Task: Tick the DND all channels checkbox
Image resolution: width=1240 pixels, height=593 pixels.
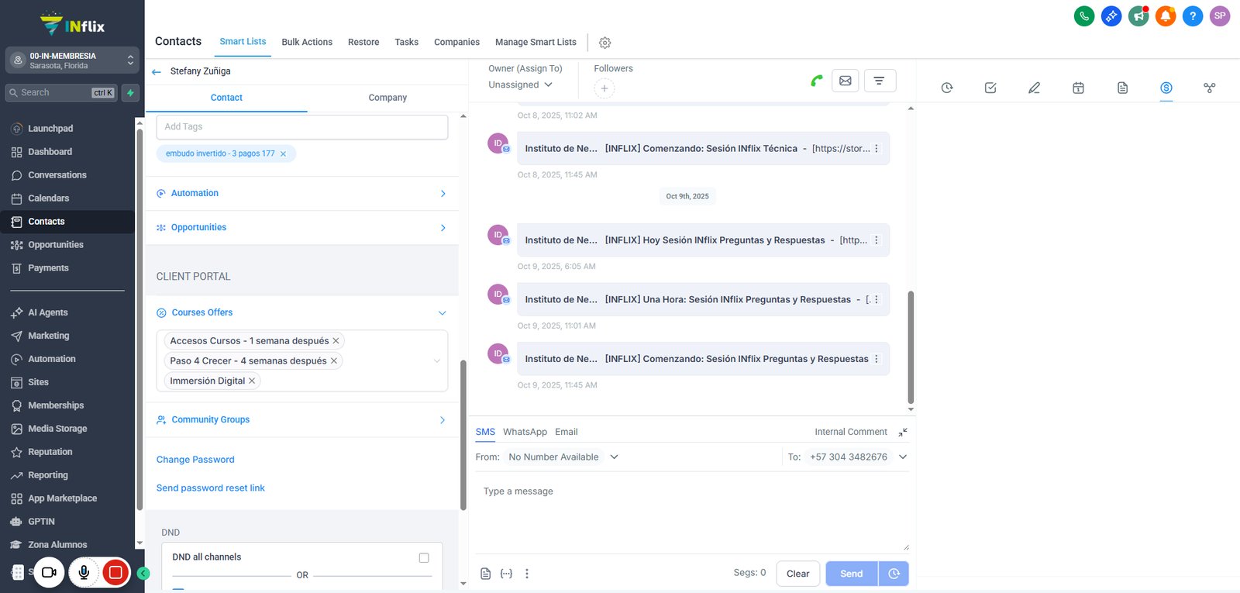Action: (x=424, y=557)
